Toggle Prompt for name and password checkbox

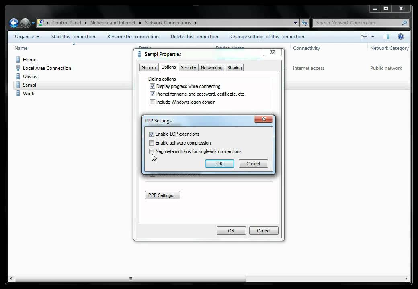pyautogui.click(x=152, y=94)
